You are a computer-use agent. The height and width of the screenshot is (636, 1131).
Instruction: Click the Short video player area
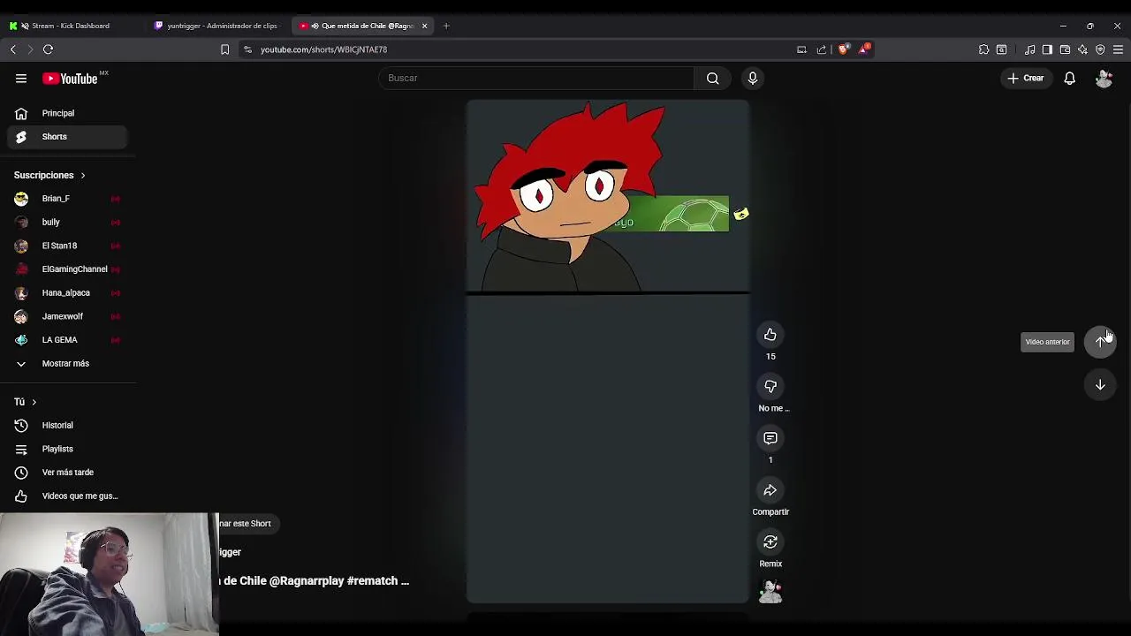[608, 352]
